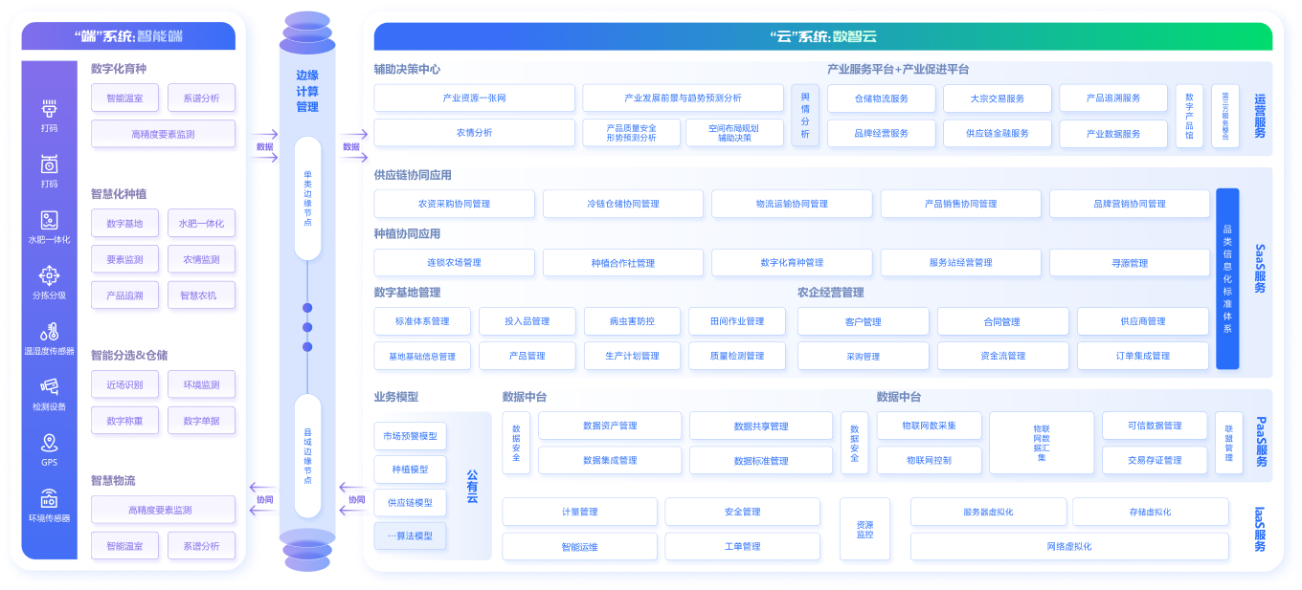Click the 环境传感器 icon
This screenshot has width=1302, height=590.
(49, 498)
